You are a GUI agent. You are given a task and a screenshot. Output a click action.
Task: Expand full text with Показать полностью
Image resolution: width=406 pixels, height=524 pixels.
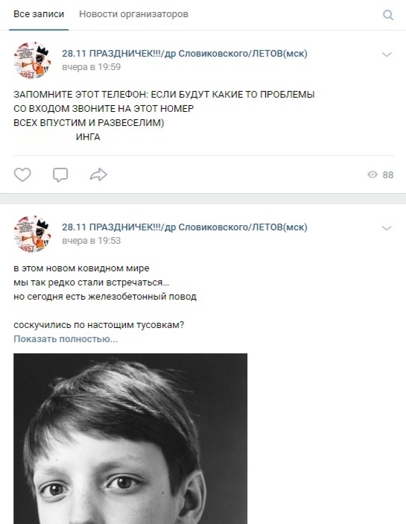(66, 339)
